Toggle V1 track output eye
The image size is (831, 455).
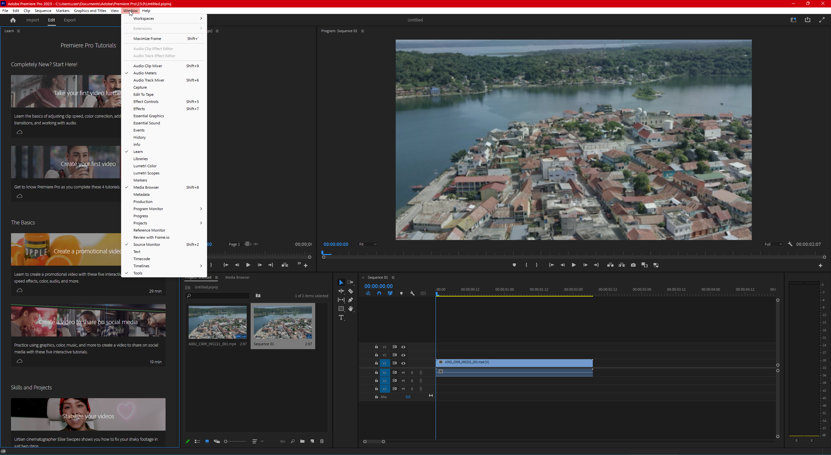coord(403,363)
